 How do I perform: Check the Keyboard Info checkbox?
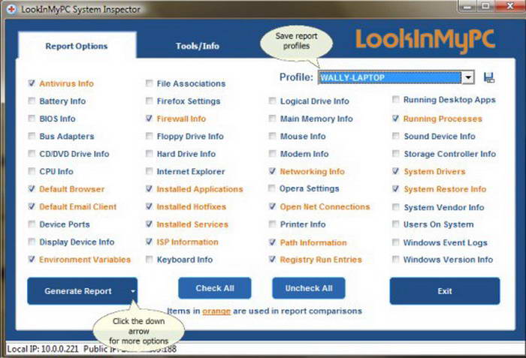click(x=149, y=259)
